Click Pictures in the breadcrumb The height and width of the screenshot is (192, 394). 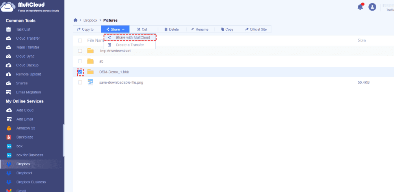(110, 20)
